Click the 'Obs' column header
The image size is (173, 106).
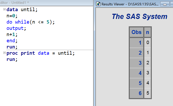click(x=136, y=32)
